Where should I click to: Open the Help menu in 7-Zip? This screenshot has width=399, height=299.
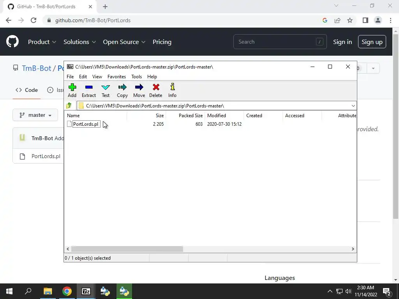pos(152,77)
